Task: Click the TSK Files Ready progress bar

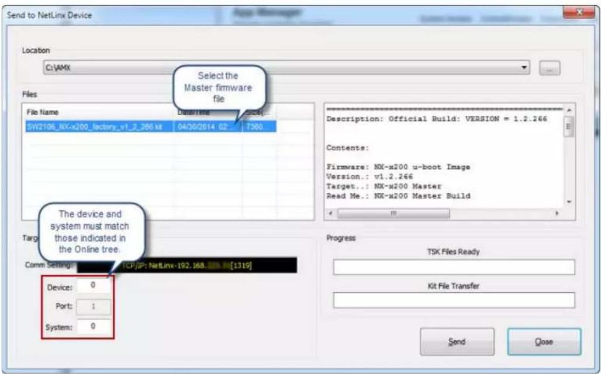Action: (x=454, y=267)
